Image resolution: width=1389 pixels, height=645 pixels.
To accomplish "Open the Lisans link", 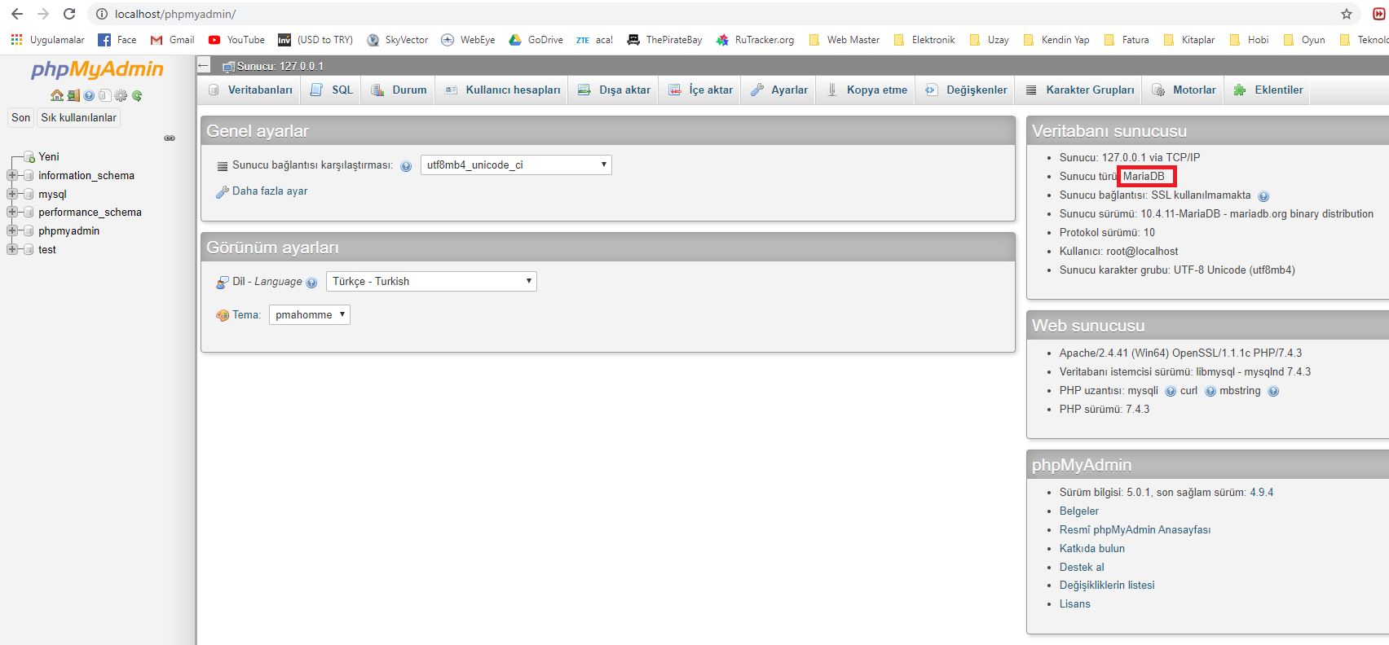I will point(1075,604).
